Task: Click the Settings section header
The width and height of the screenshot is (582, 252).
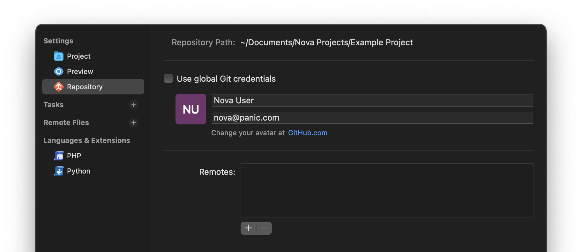Action: pyautogui.click(x=58, y=41)
